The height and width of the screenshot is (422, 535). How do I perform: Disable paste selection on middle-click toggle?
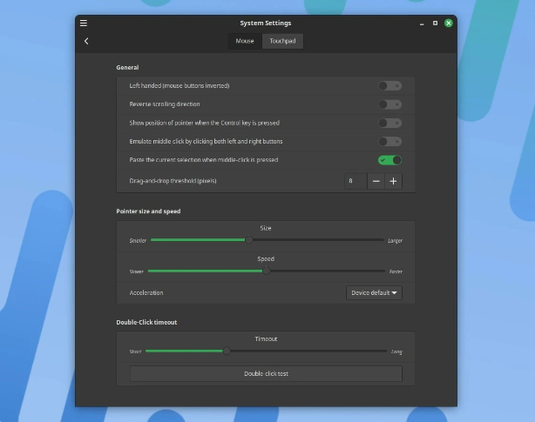pyautogui.click(x=389, y=160)
